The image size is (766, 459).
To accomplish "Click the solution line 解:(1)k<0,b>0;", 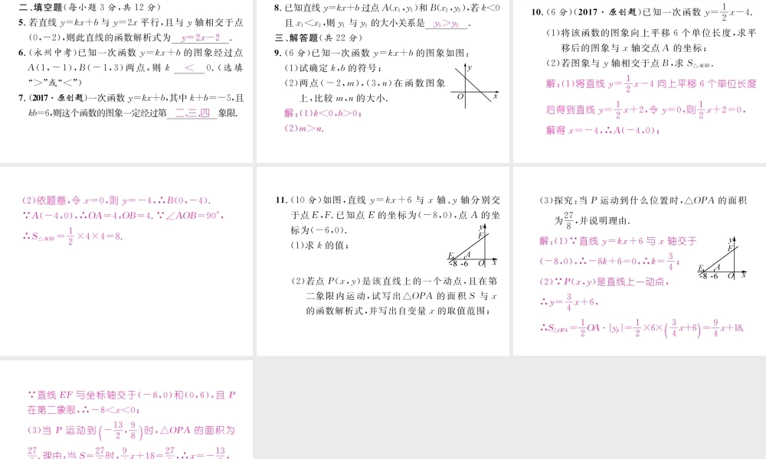I will (323, 113).
